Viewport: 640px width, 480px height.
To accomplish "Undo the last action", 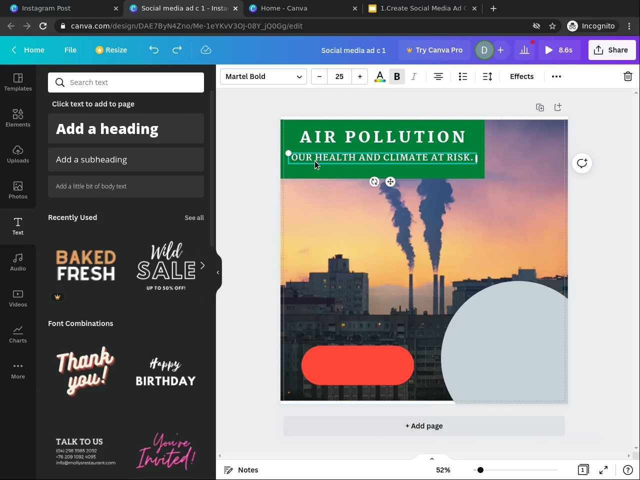I will point(154,50).
